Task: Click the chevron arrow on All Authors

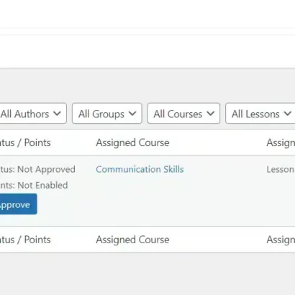Action: click(x=57, y=114)
